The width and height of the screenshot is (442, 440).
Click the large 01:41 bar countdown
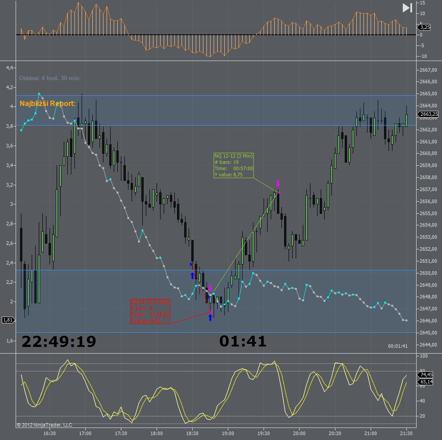point(243,341)
